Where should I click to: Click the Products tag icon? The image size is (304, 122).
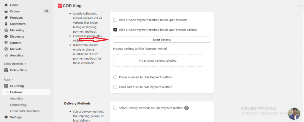click(x=6, y=17)
